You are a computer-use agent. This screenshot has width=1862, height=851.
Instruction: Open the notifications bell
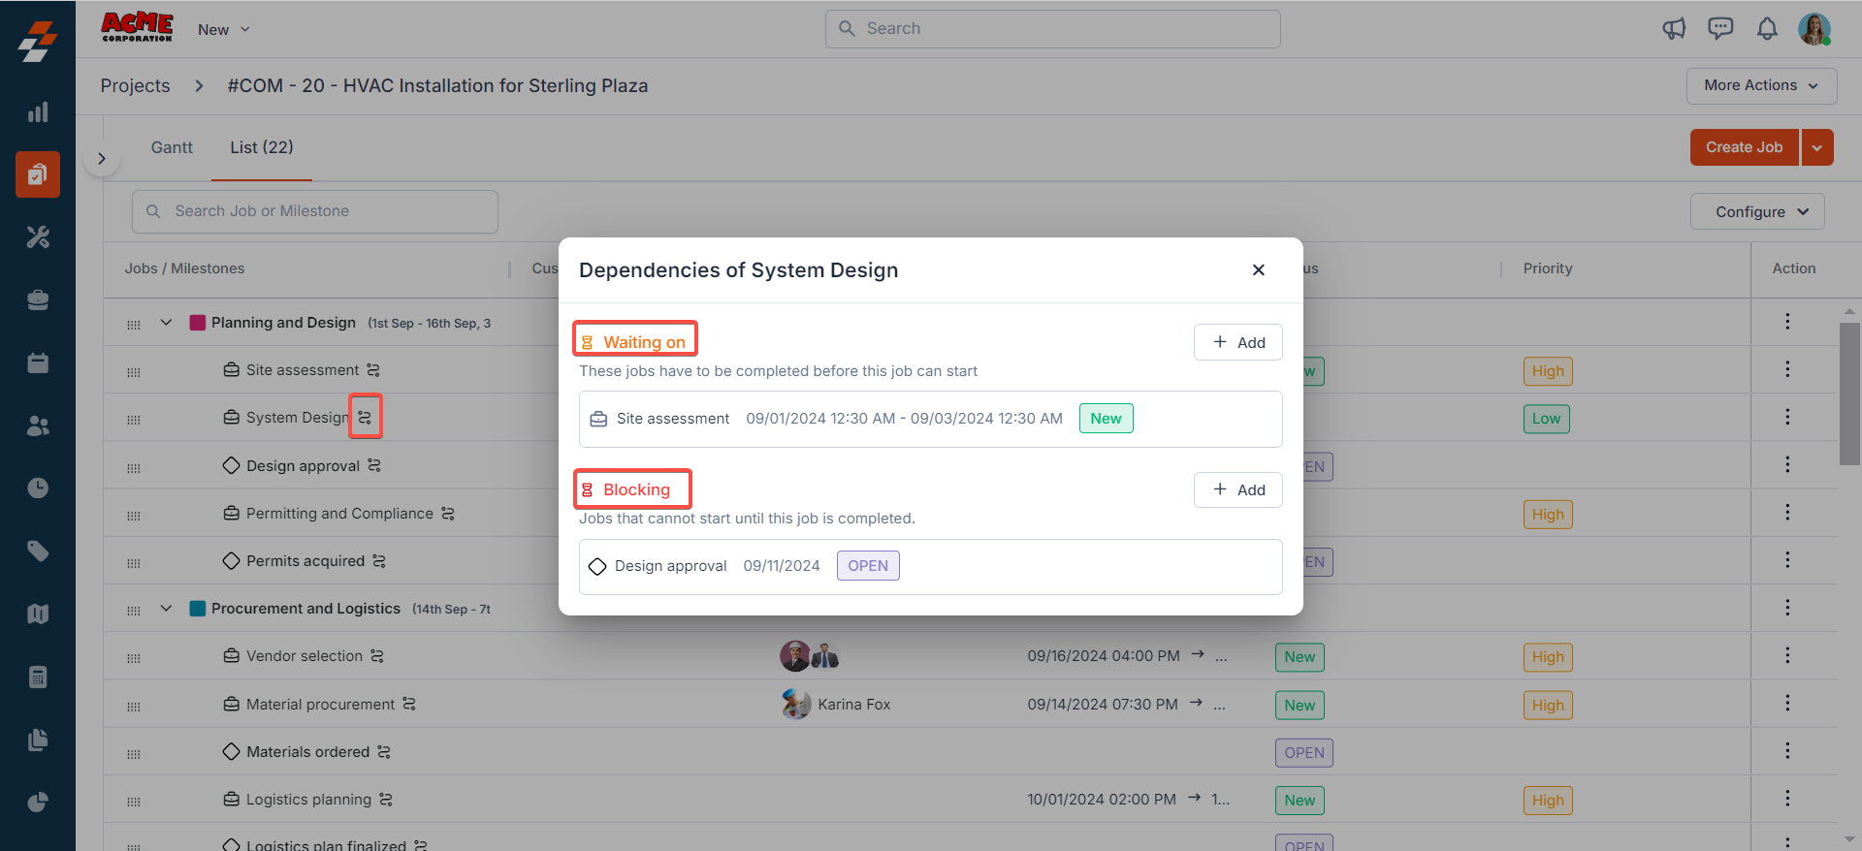[x=1767, y=29]
